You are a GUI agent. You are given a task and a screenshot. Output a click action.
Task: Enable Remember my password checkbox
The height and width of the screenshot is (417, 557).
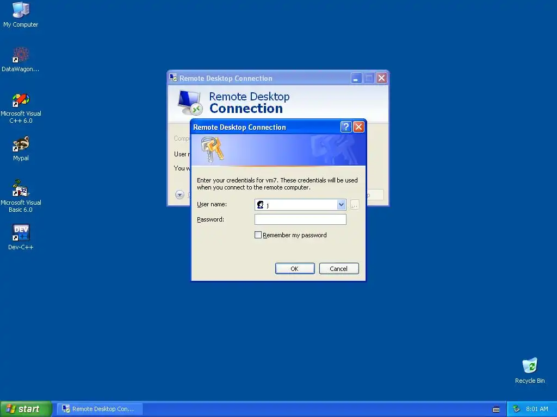pos(258,235)
